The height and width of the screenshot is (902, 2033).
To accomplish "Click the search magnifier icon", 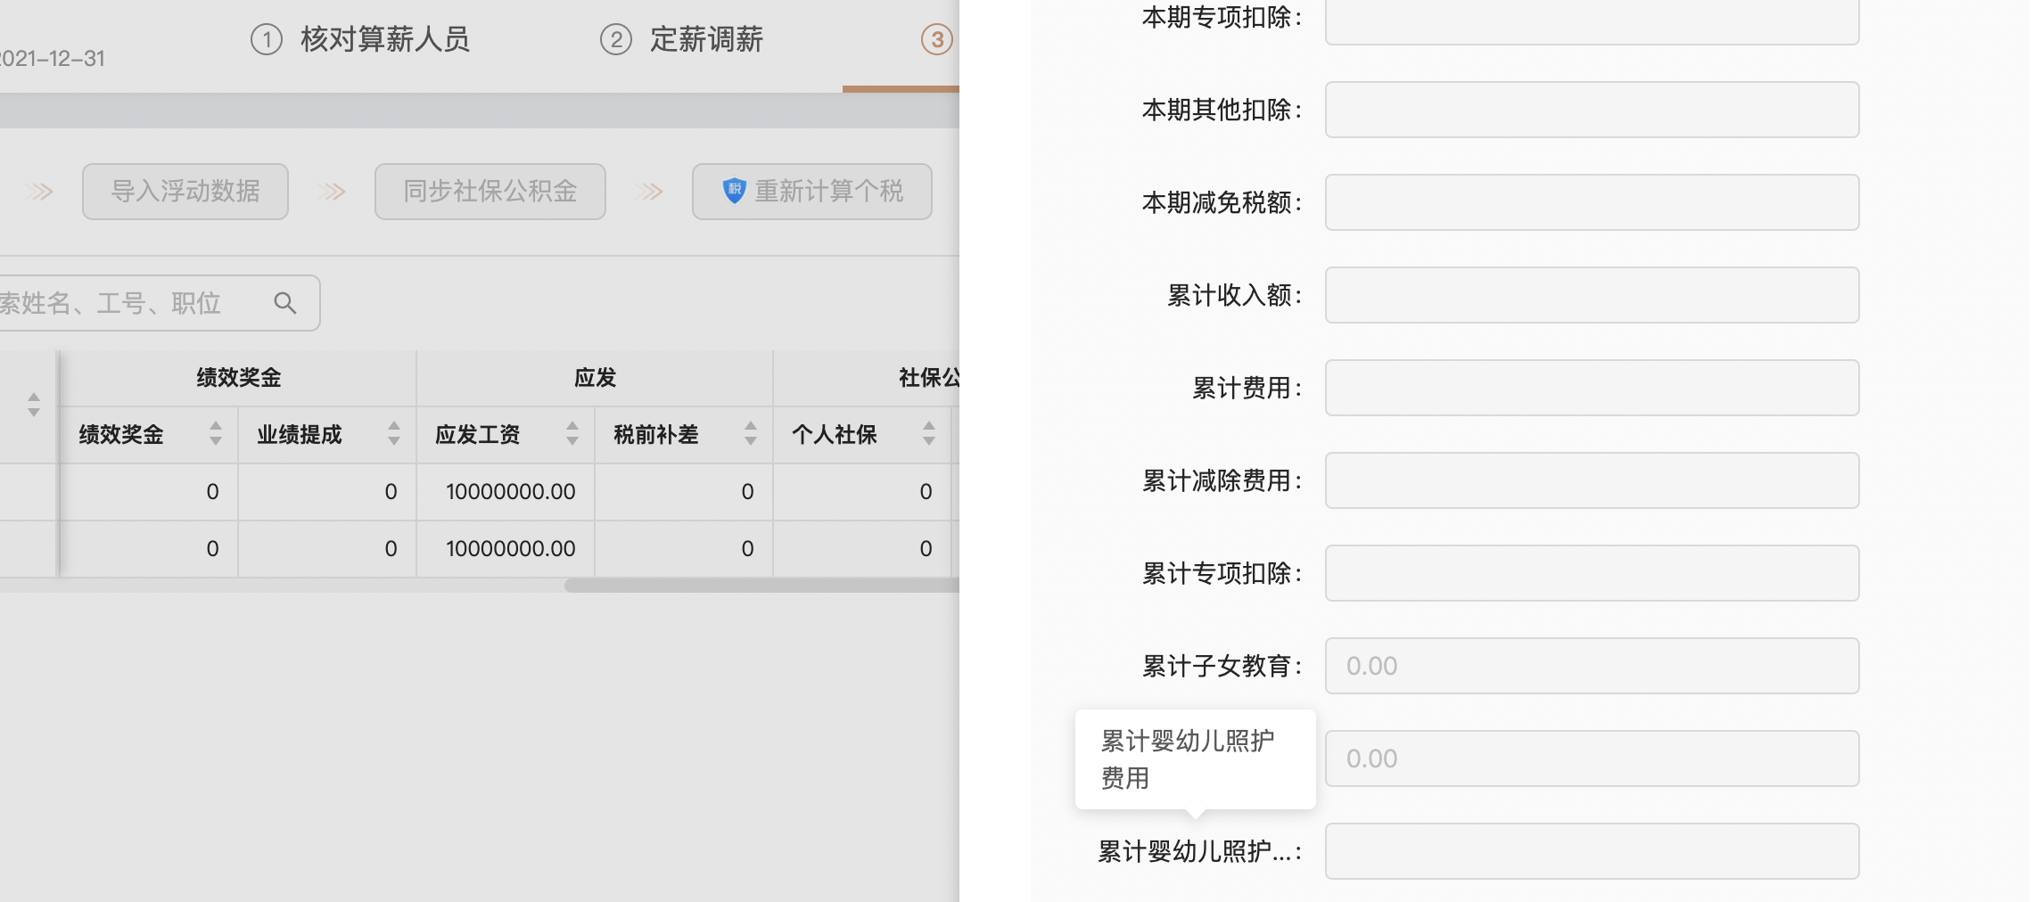I will [285, 303].
